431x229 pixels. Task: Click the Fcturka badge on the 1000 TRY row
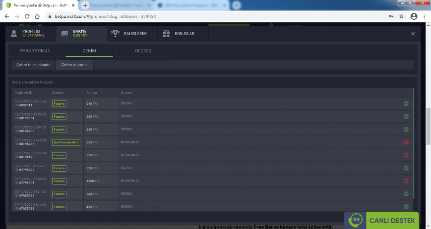click(59, 181)
